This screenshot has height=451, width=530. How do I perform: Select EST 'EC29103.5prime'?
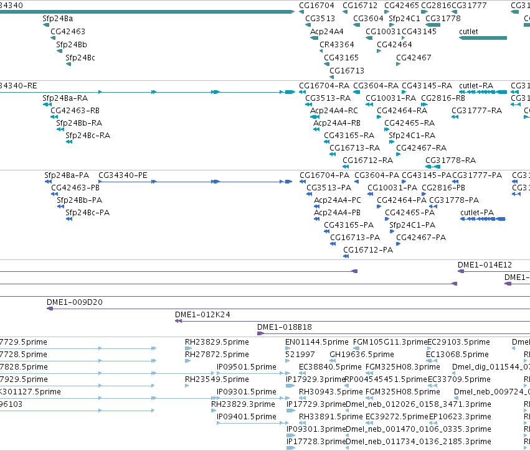[x=458, y=342]
